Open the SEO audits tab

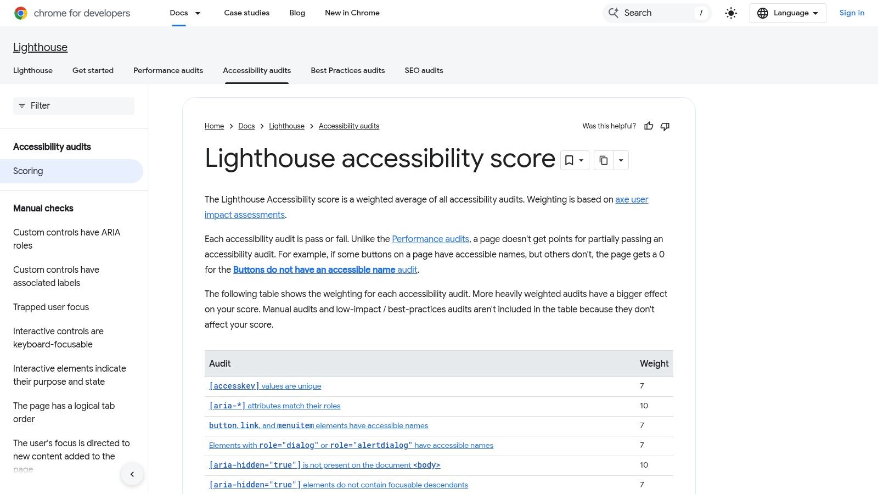[424, 70]
